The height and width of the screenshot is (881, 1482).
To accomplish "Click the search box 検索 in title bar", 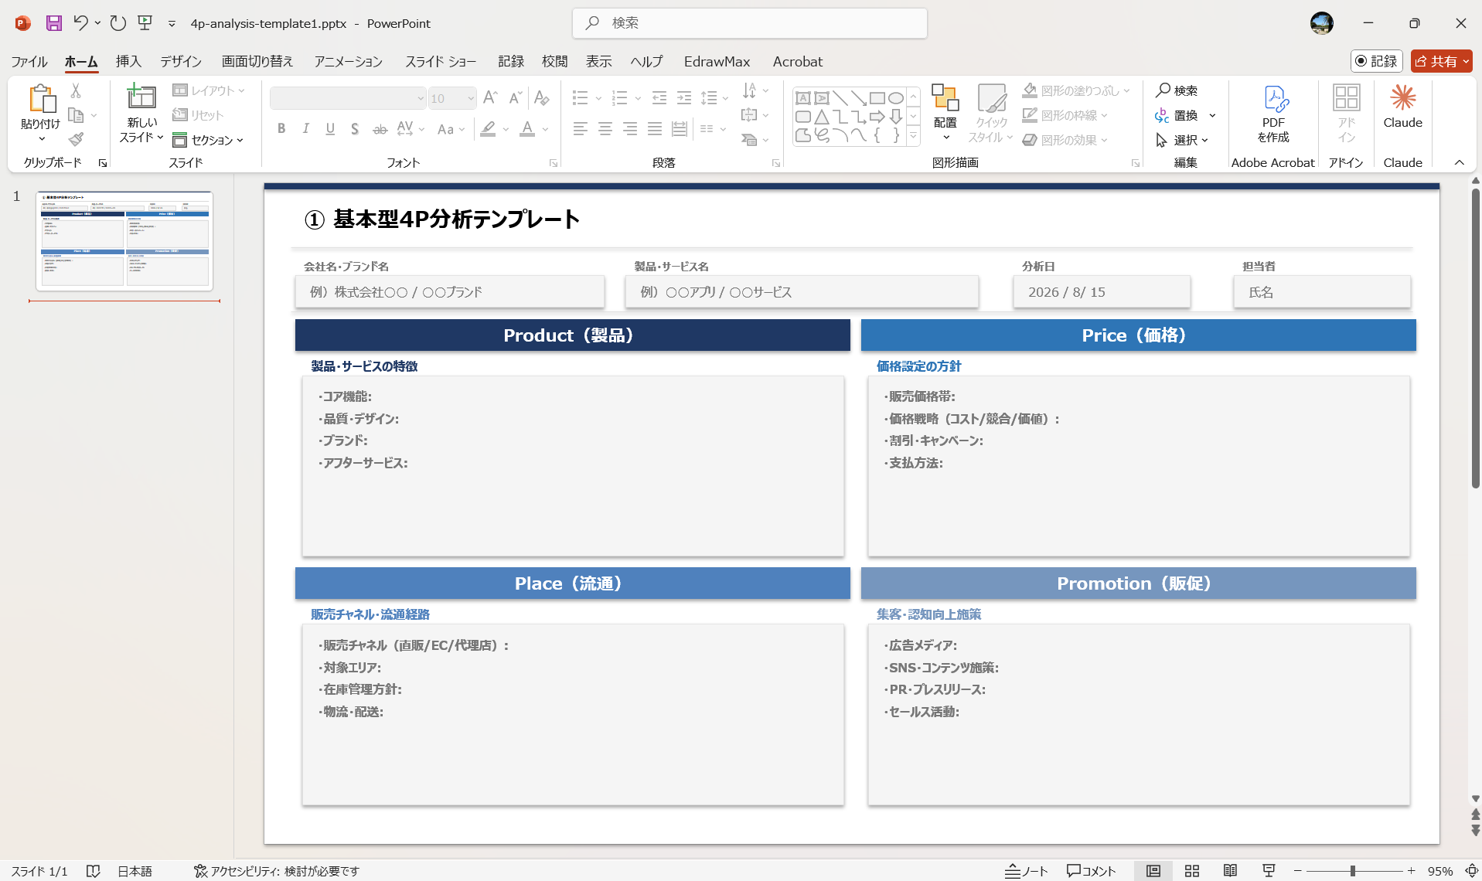I will click(749, 23).
